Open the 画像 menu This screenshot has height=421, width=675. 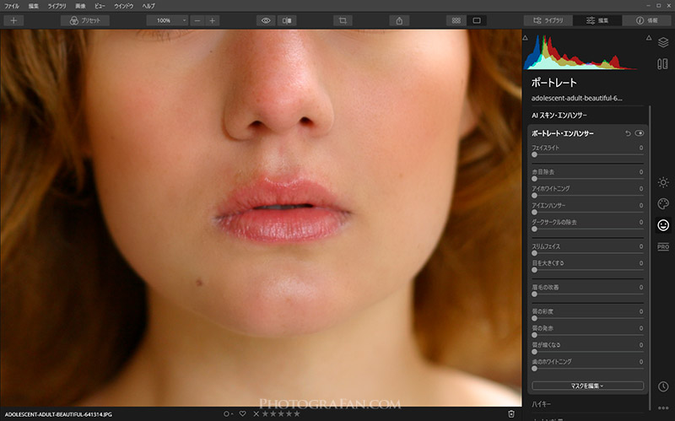coord(80,6)
